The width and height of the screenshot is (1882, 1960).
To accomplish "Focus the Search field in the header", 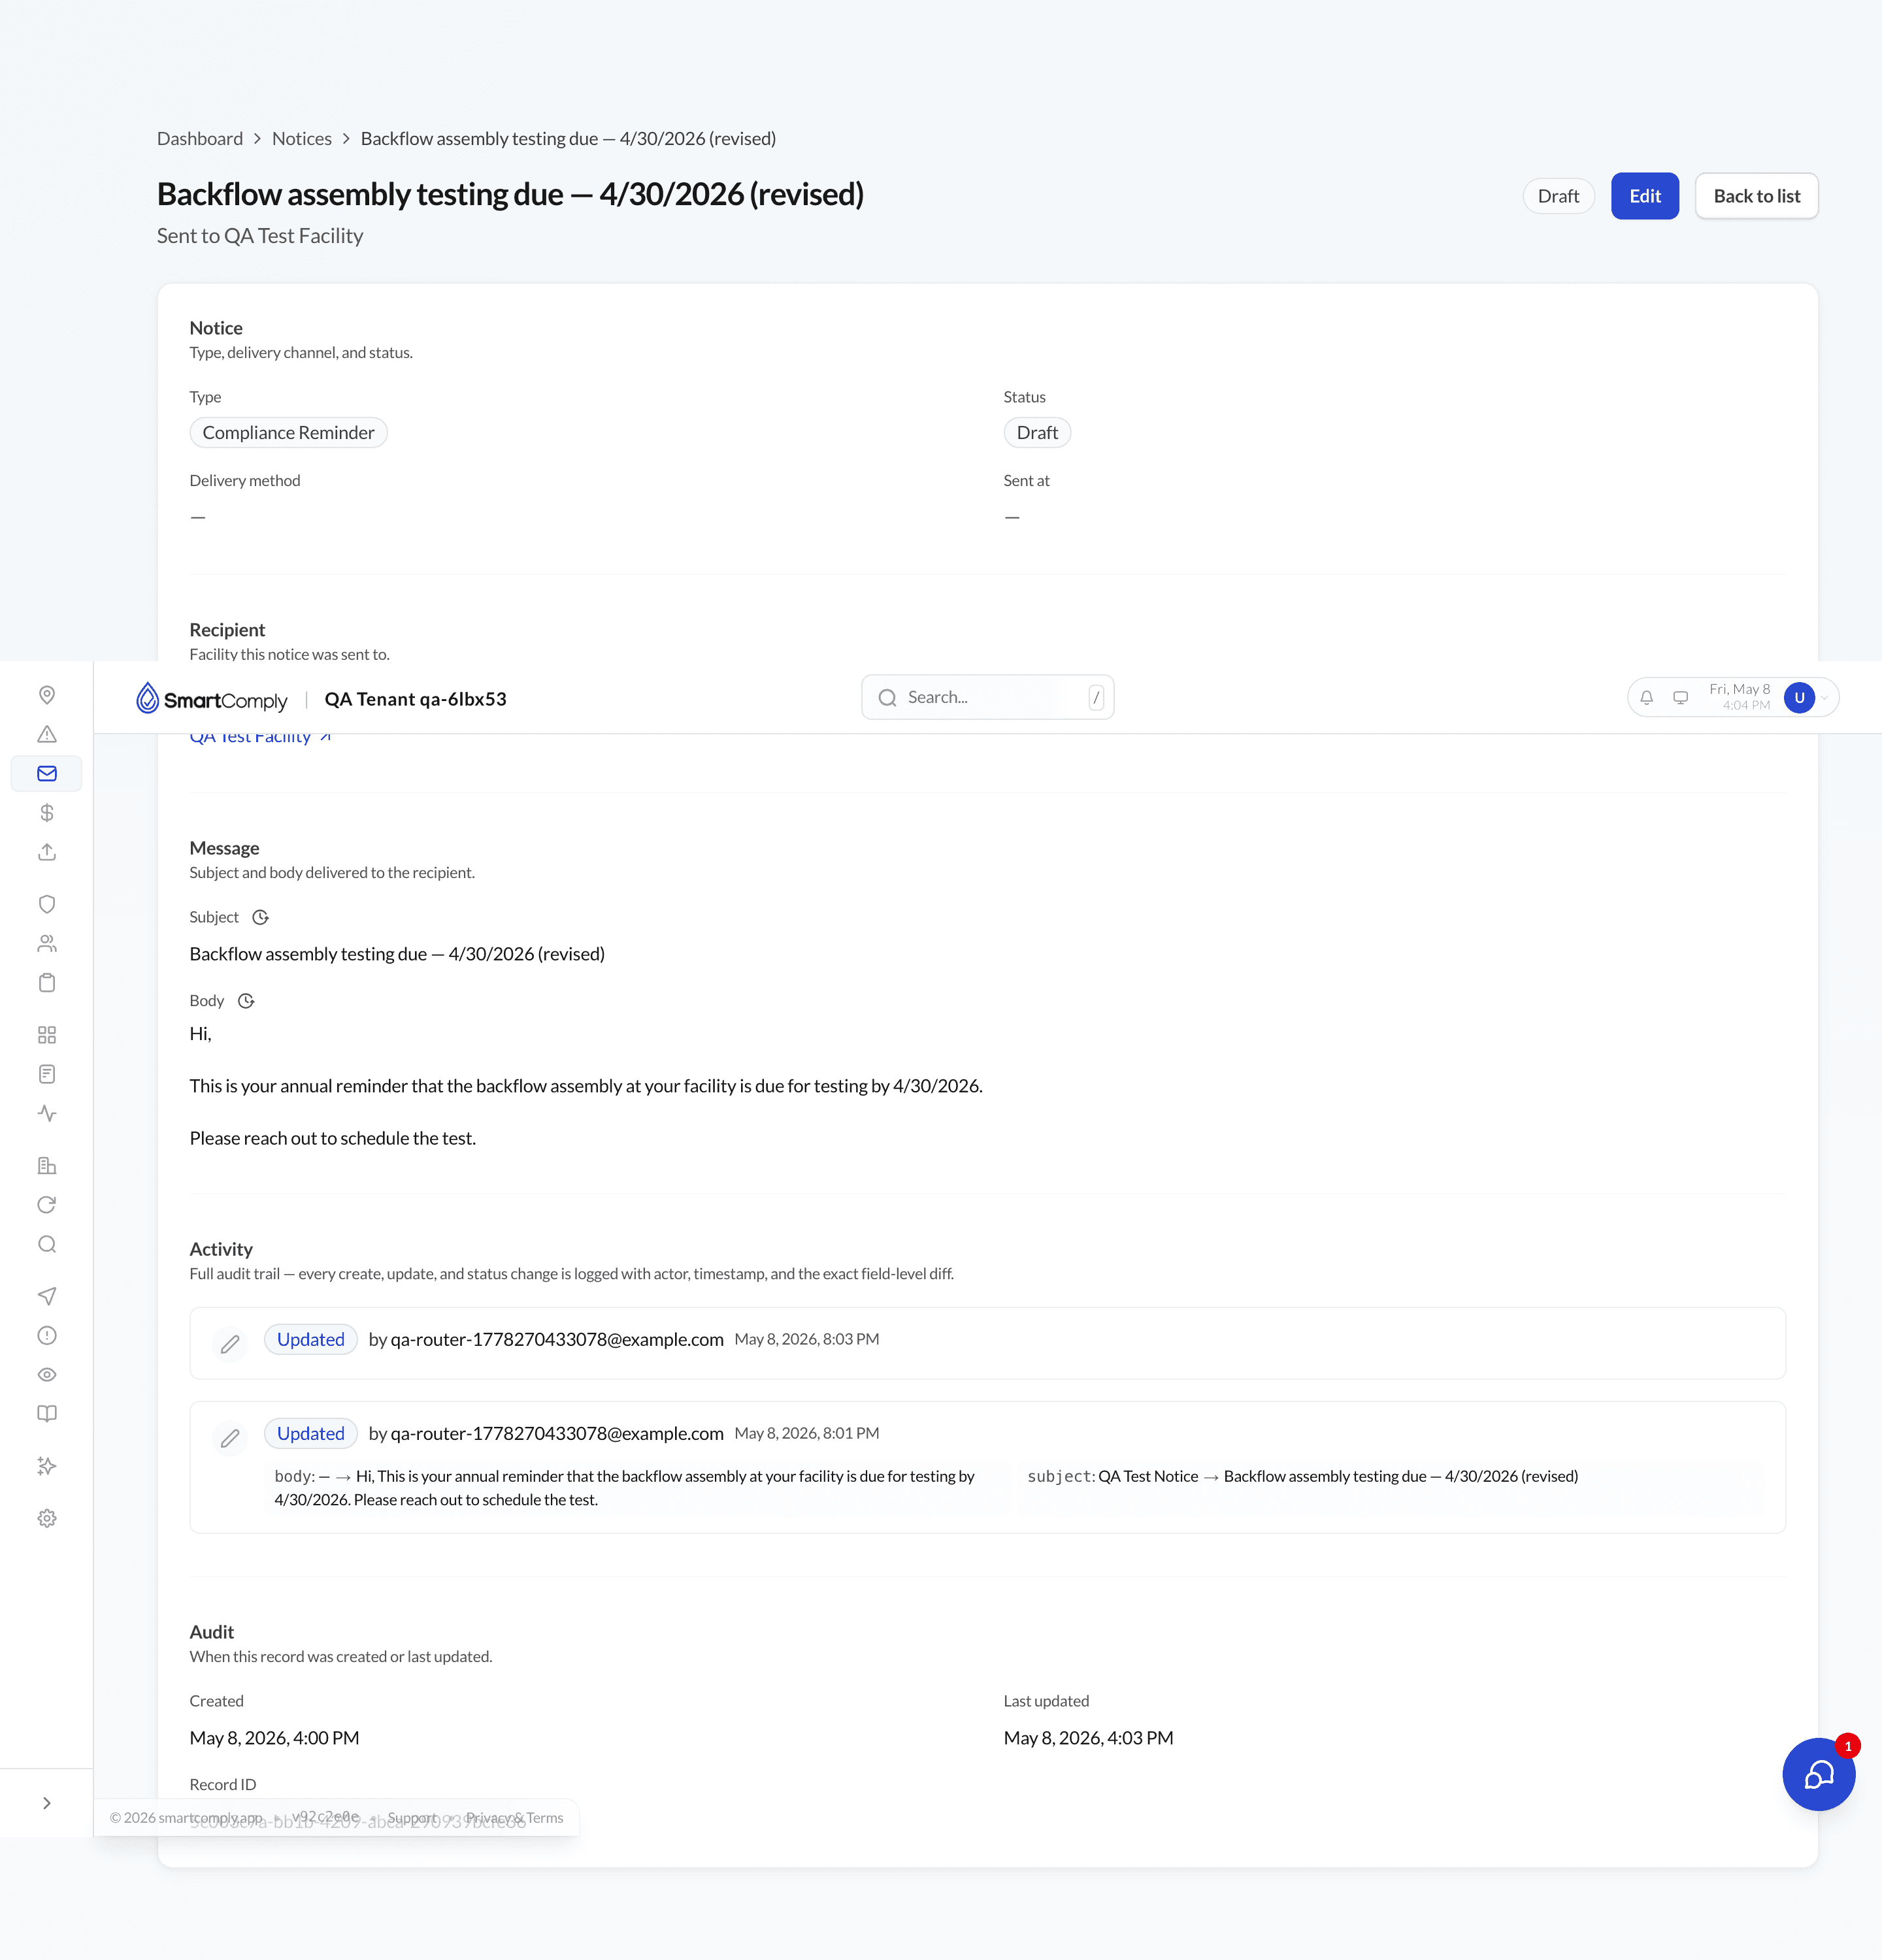I will coord(987,698).
